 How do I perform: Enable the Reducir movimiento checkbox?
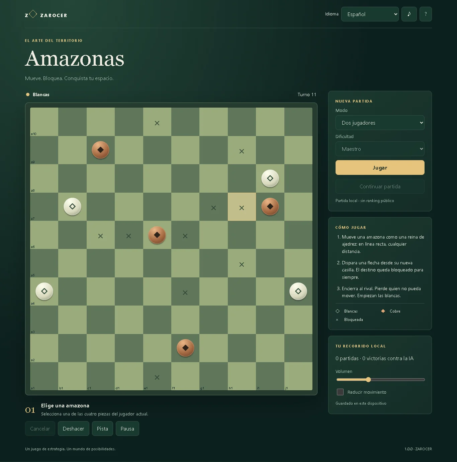click(x=340, y=392)
